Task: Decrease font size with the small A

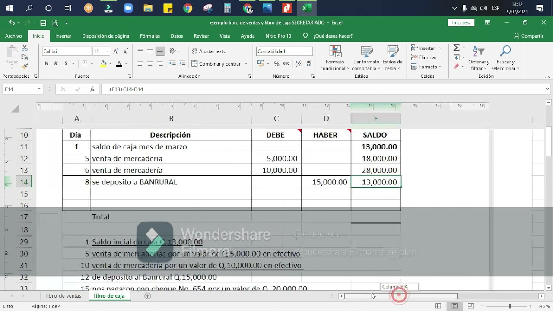Action: [x=125, y=51]
